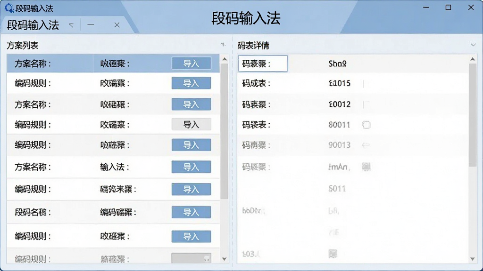The width and height of the screenshot is (483, 271).
Task: Click 导入 in the highlighted 方案名称 row
Action: click(192, 64)
